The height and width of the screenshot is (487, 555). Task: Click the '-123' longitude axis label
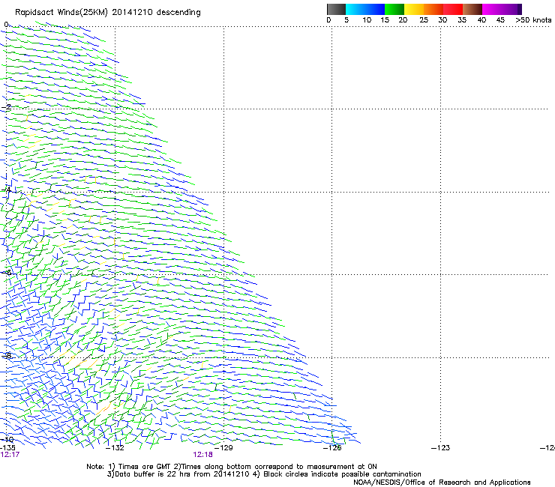tap(441, 448)
